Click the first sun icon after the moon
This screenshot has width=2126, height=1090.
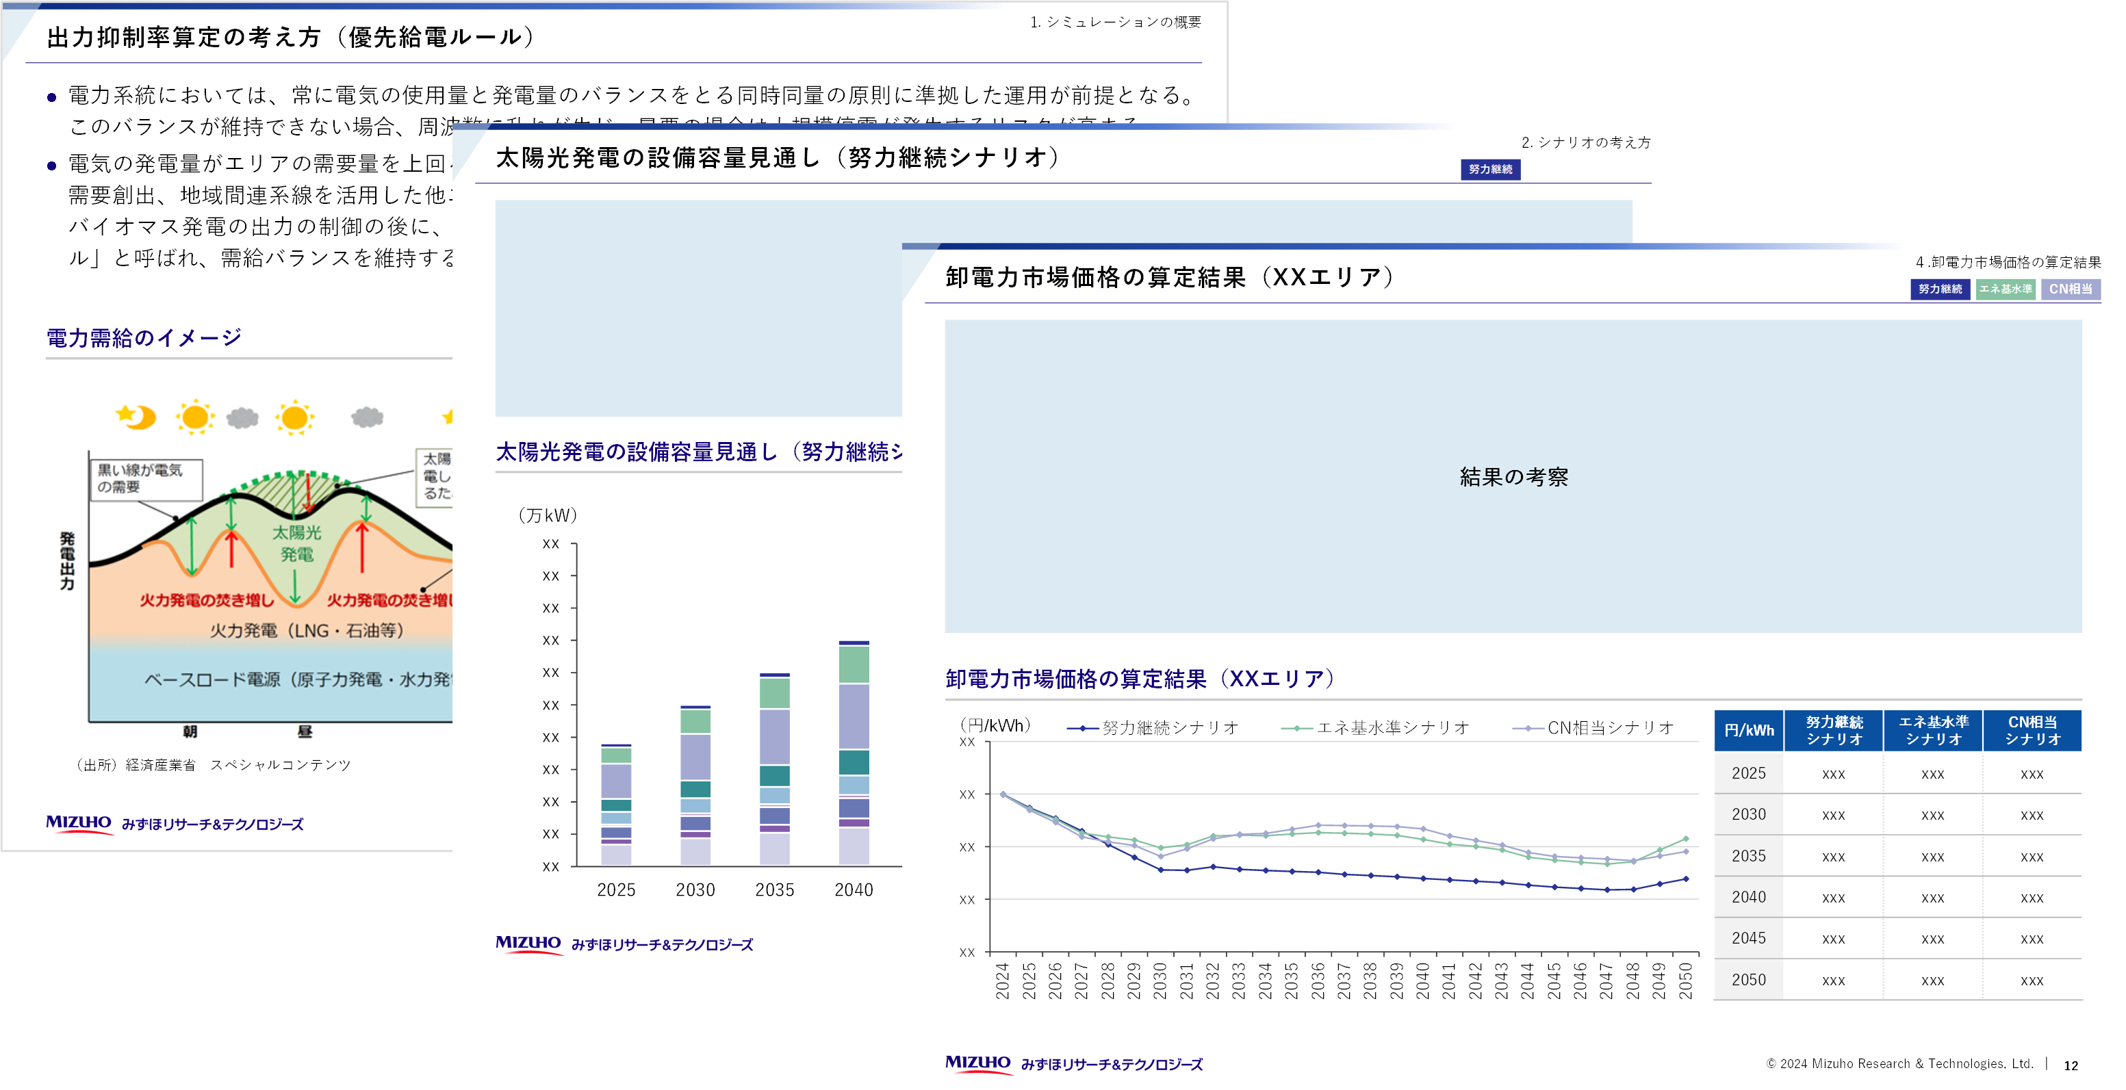pos(195,417)
